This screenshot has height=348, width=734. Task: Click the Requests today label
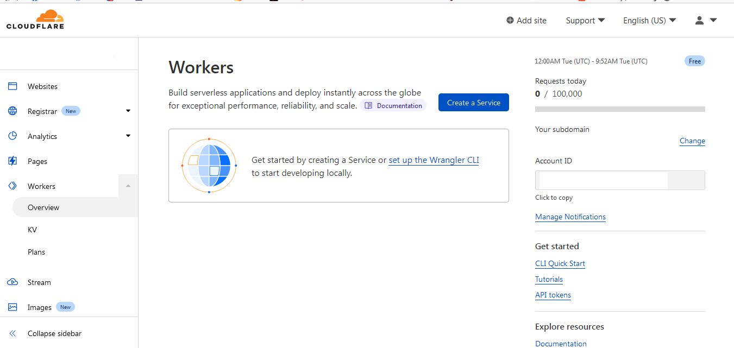pyautogui.click(x=561, y=81)
